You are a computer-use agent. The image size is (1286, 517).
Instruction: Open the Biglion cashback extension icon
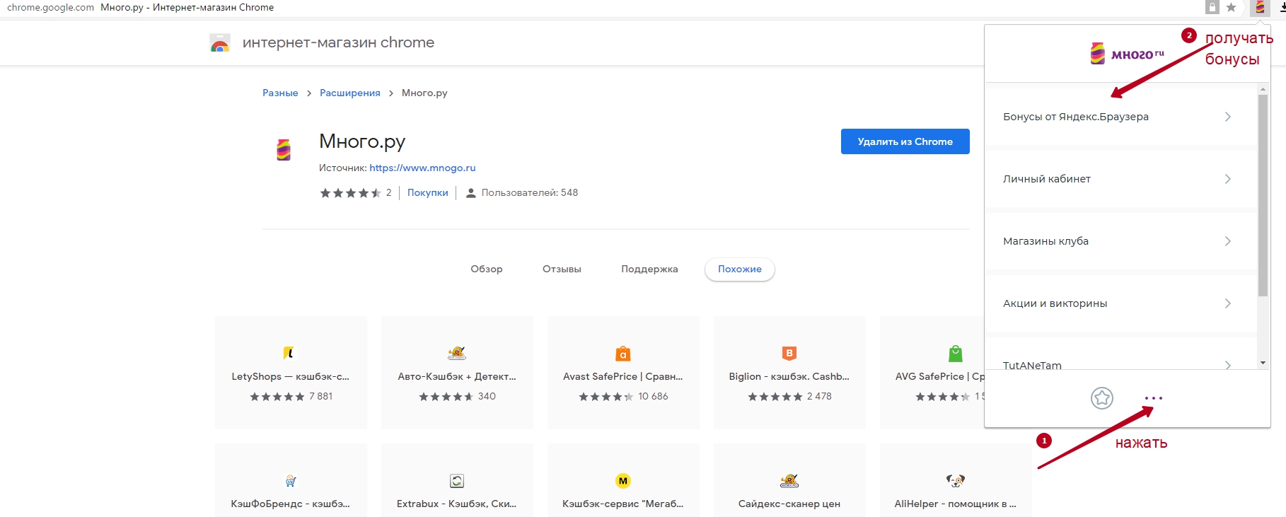pos(789,353)
